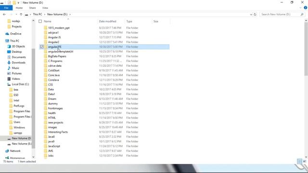The image size is (308, 173).
Task: Expand address bar history dropdown
Action: pyautogui.click(x=251, y=14)
